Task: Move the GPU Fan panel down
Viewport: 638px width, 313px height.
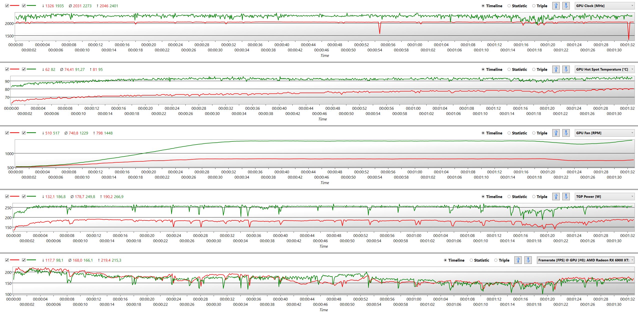Action: 566,133
